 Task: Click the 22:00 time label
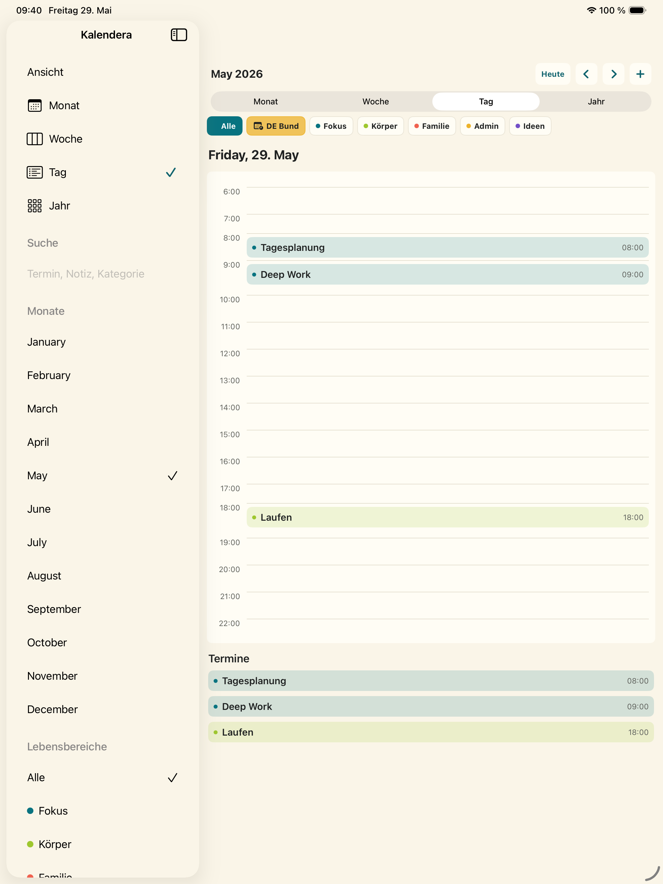[x=229, y=623]
